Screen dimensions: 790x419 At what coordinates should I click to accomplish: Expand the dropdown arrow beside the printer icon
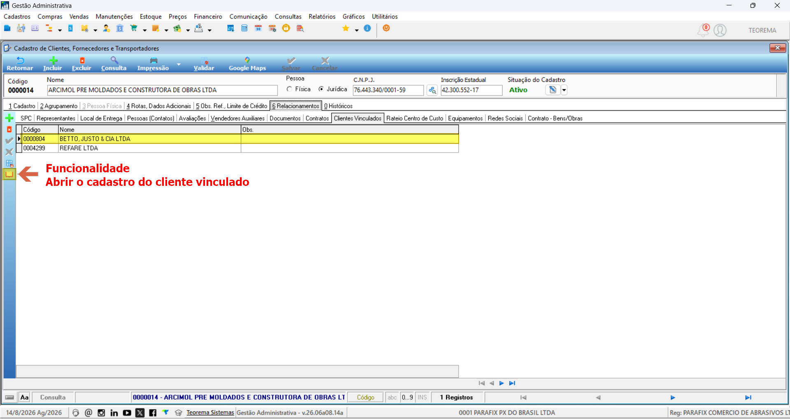(210, 30)
